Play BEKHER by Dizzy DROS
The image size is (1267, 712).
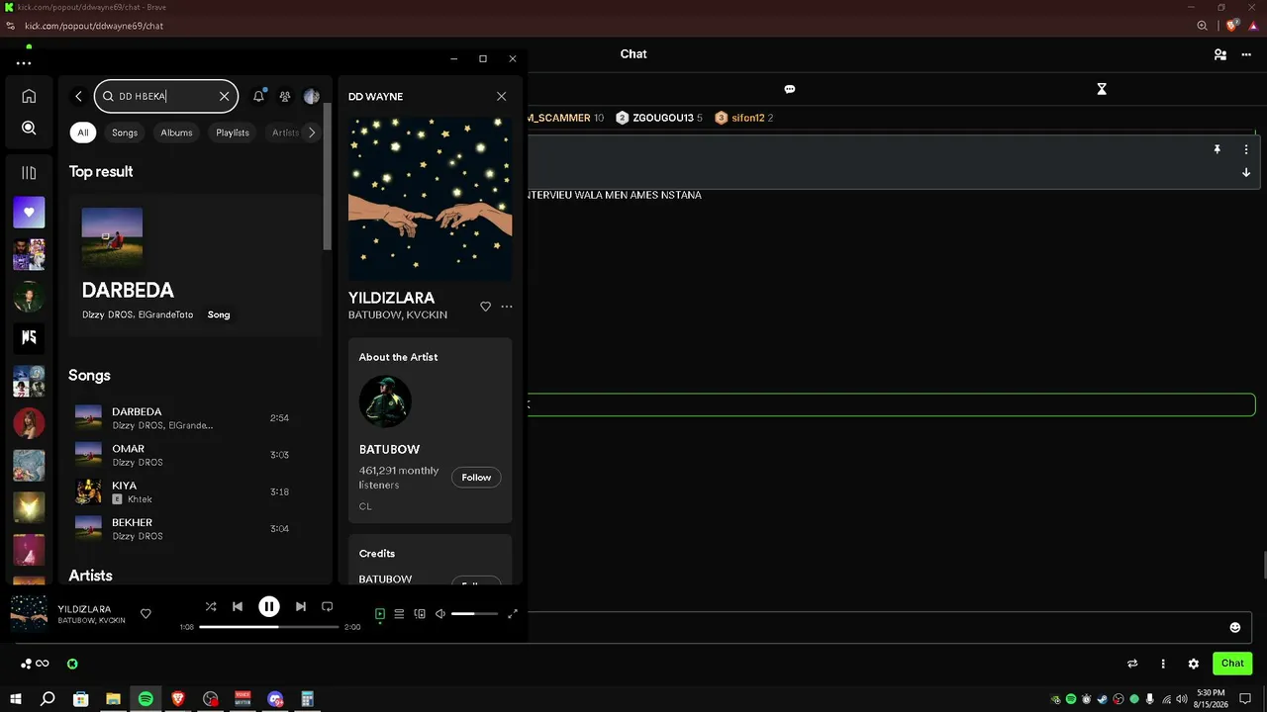[195, 528]
